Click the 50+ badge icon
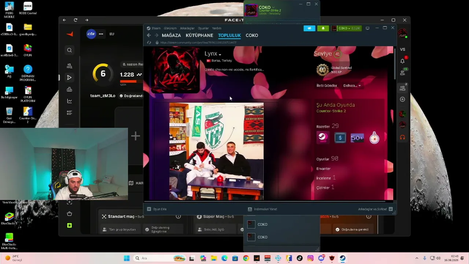 (357, 138)
